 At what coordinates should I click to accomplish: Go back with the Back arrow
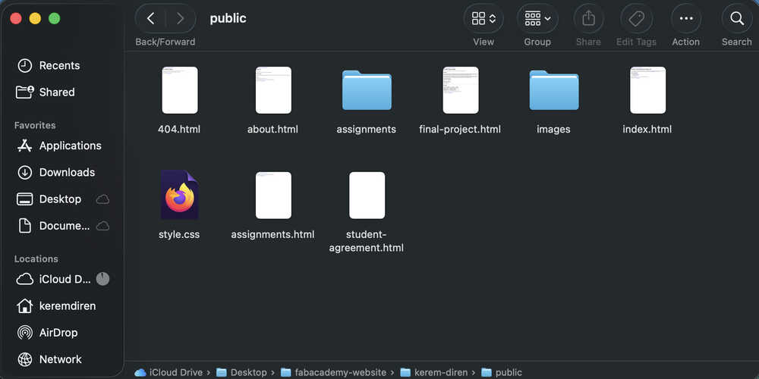[x=150, y=18]
